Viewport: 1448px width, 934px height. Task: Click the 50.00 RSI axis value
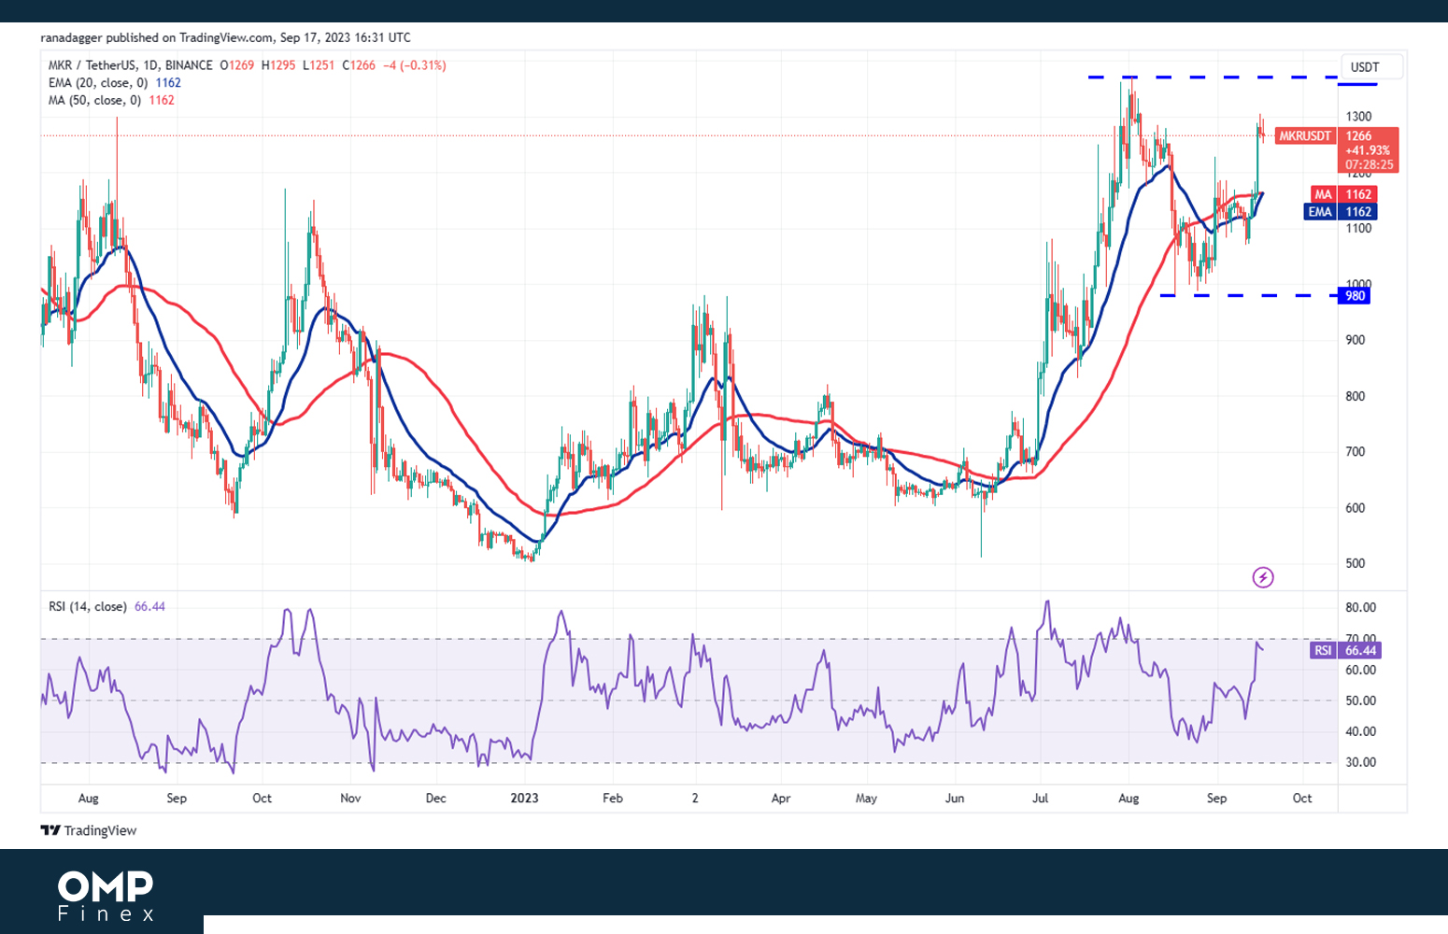(x=1360, y=700)
